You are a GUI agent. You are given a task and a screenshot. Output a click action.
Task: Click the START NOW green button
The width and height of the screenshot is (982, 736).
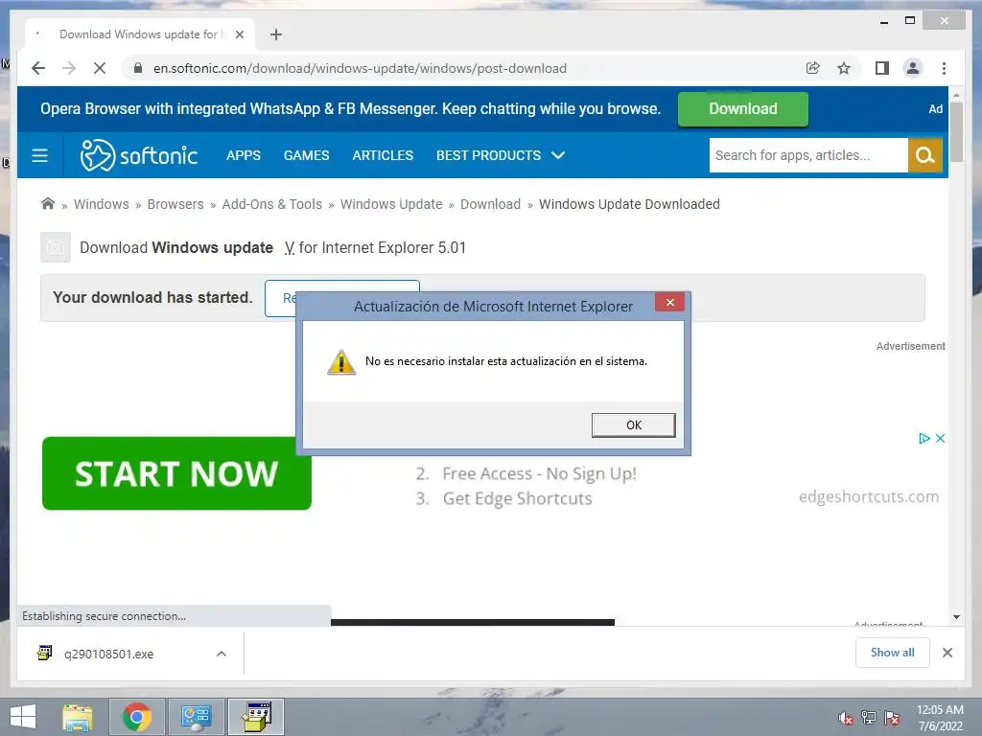(176, 473)
